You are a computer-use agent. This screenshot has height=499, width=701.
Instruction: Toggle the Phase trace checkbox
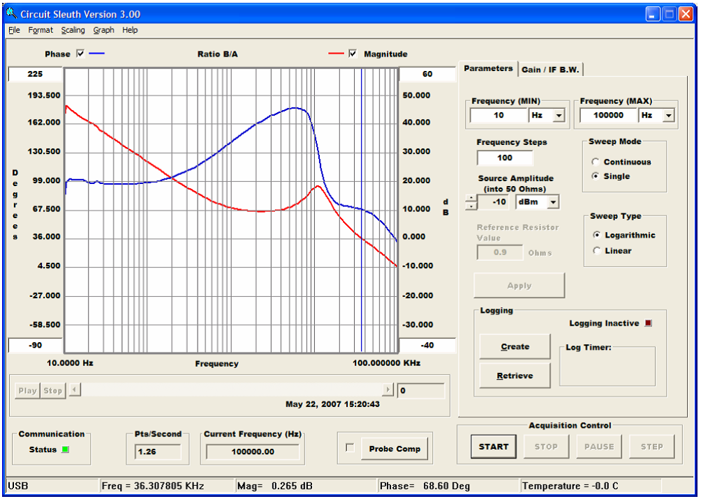(x=80, y=54)
